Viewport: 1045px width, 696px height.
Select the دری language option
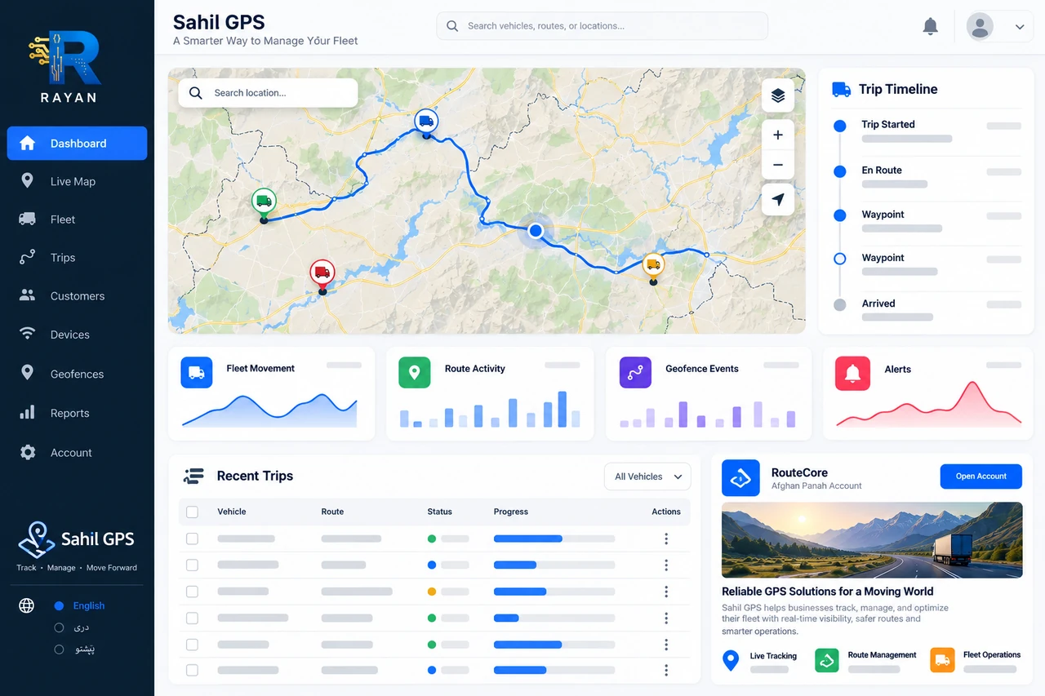(x=72, y=627)
